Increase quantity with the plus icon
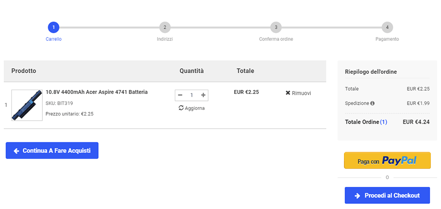 click(203, 95)
